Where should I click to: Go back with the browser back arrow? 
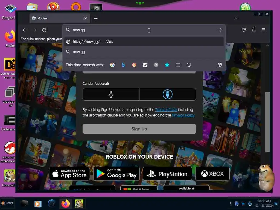point(25,30)
